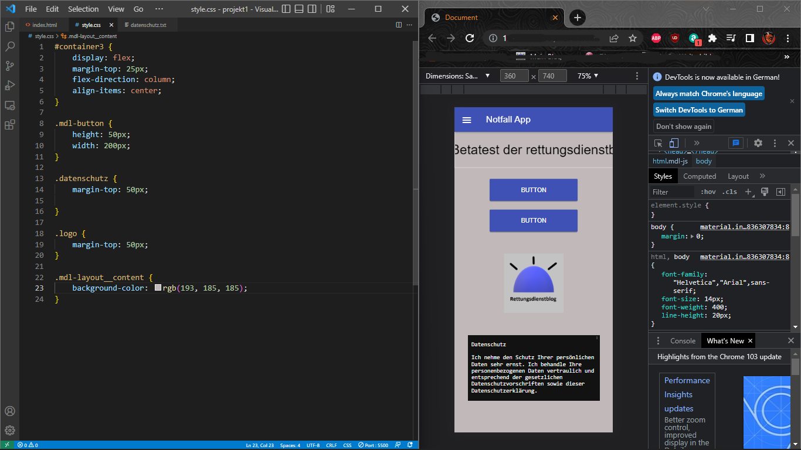Toggle the device toolbar in DevTools
Viewport: 801px width, 450px height.
674,143
